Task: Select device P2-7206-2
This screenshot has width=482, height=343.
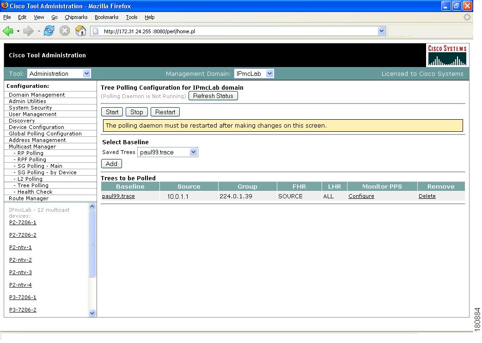Action: point(23,235)
